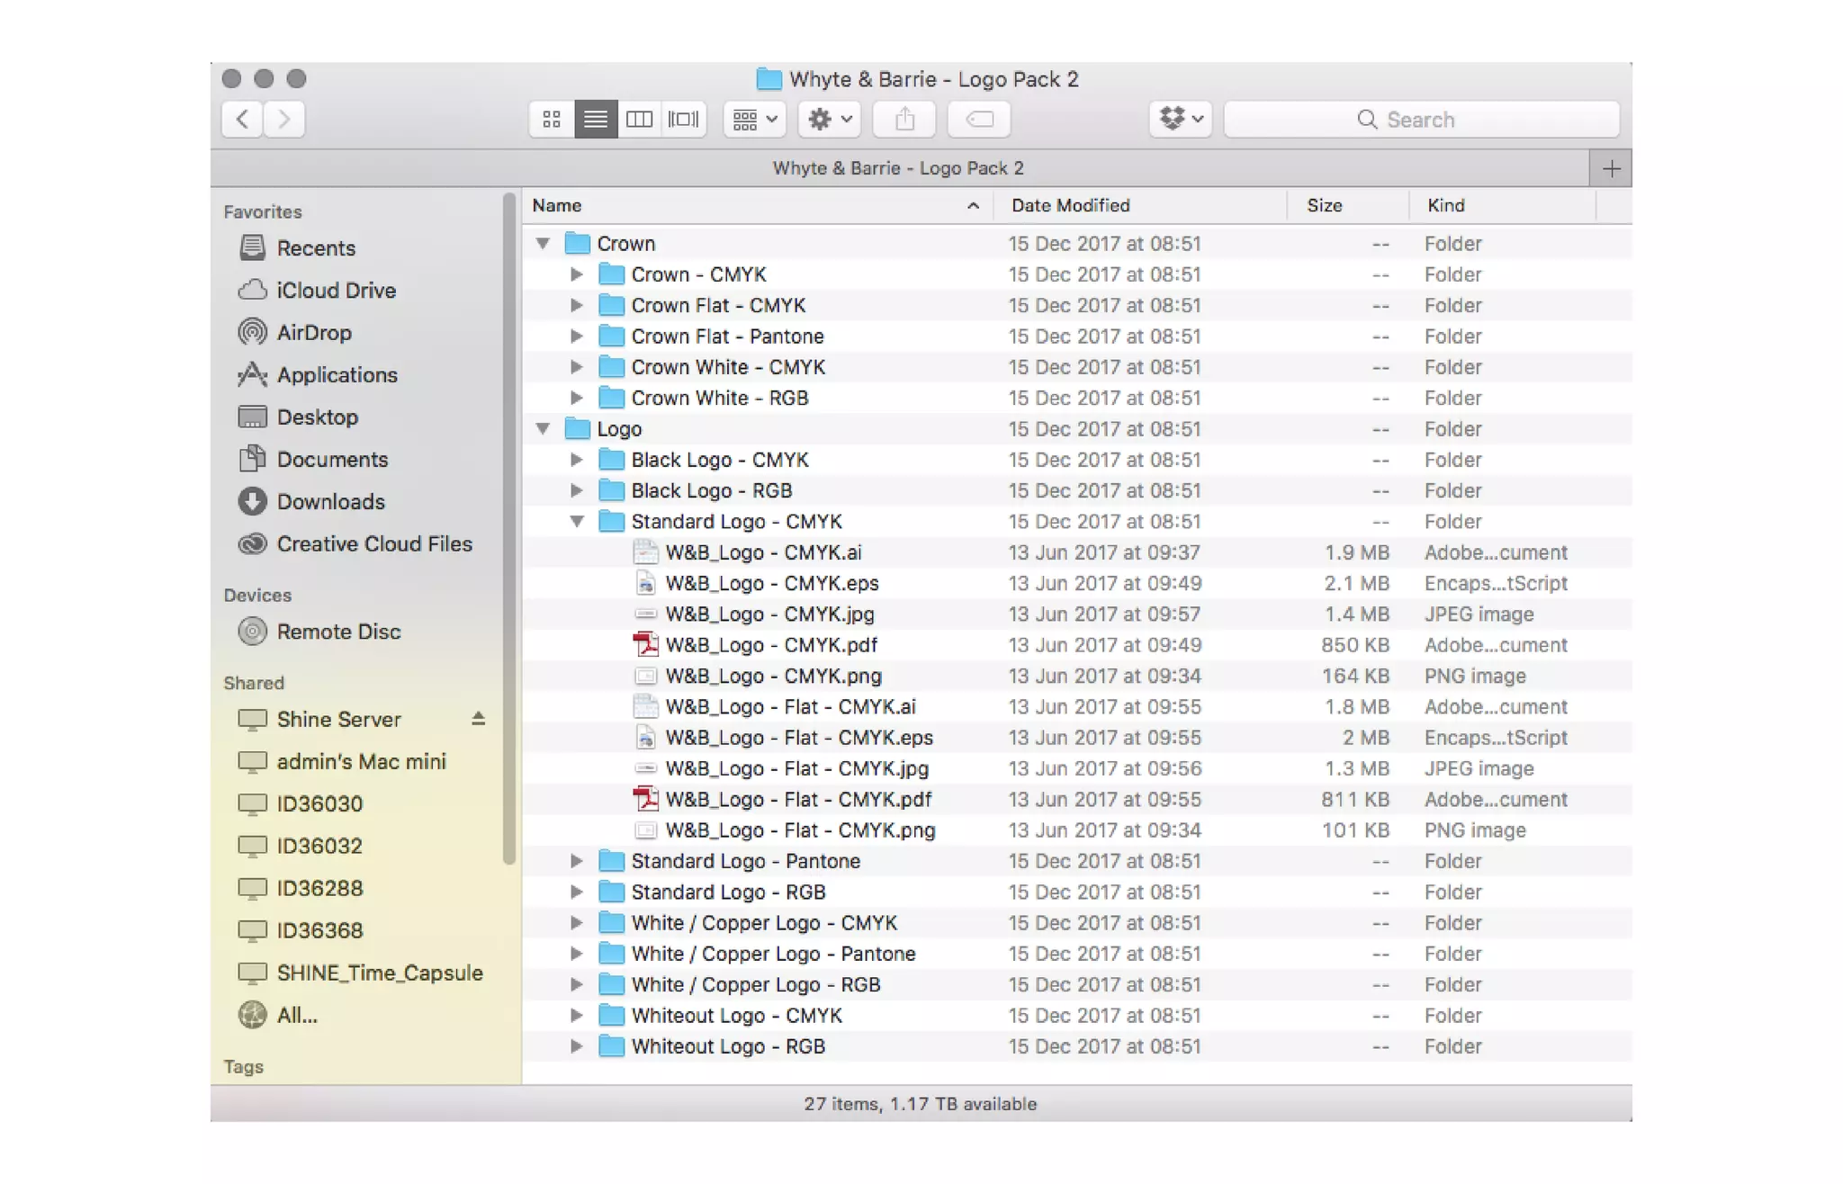
Task: Click the Share toolbar icon
Action: tap(905, 119)
